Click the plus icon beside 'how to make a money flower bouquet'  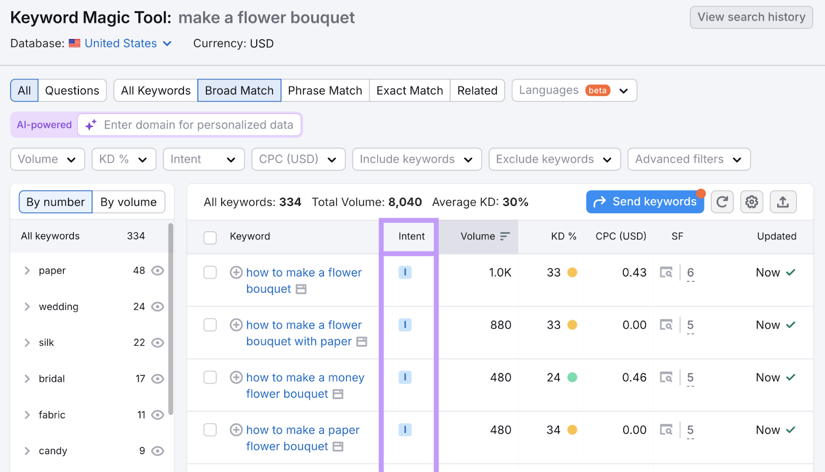236,377
